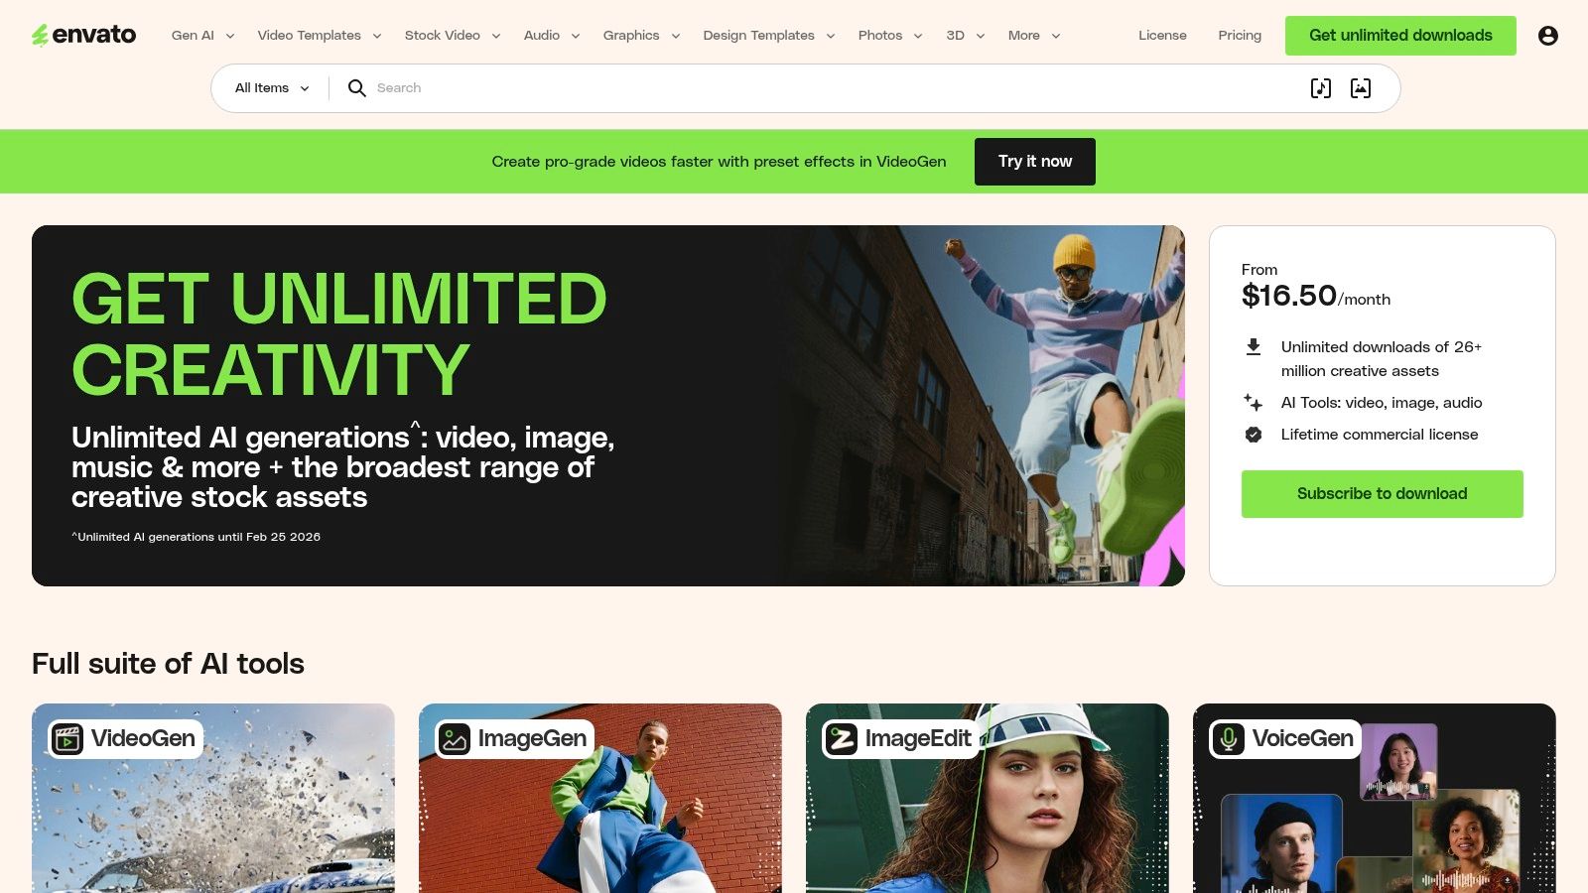The height and width of the screenshot is (893, 1588).
Task: Open the Photos menu
Action: click(x=880, y=35)
